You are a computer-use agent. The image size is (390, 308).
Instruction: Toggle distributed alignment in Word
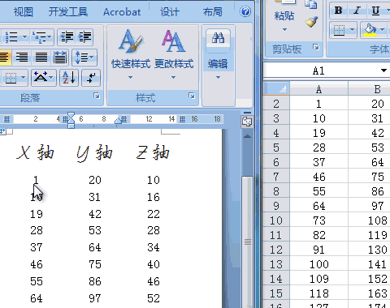[x=60, y=58]
